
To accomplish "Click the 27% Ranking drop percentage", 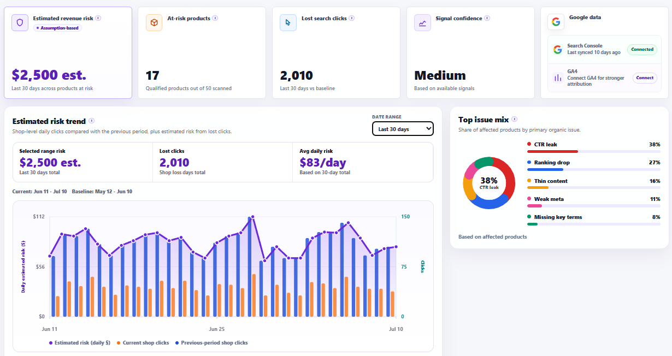I will [655, 162].
